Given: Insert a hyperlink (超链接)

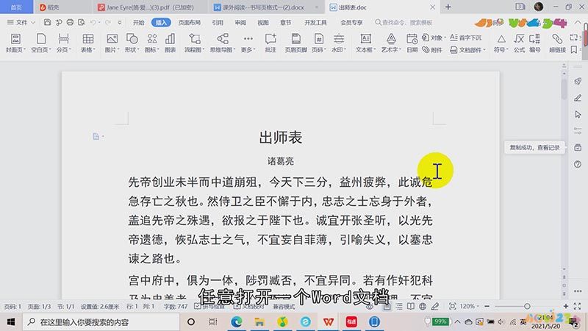Looking at the screenshot, I should (557, 43).
